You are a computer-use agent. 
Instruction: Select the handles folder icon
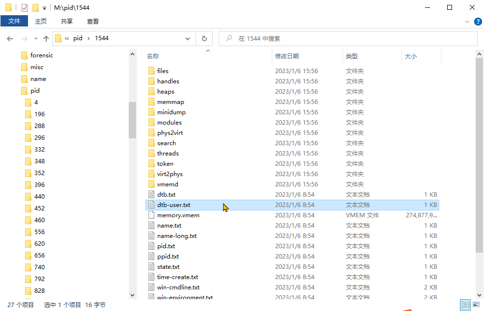(x=151, y=81)
